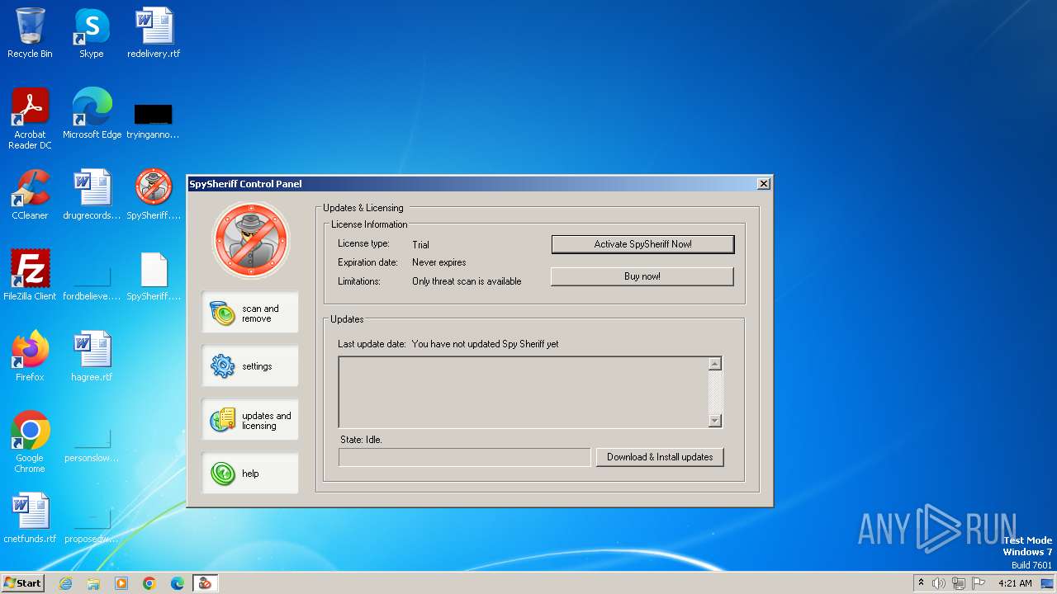Viewport: 1057px width, 594px height.
Task: Open updates and licensing section
Action: (250, 420)
